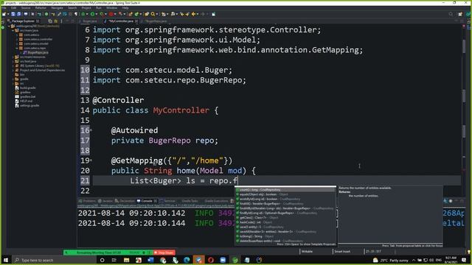
Task: Select HELP.md in Package Explorer
Action: tap(27, 102)
